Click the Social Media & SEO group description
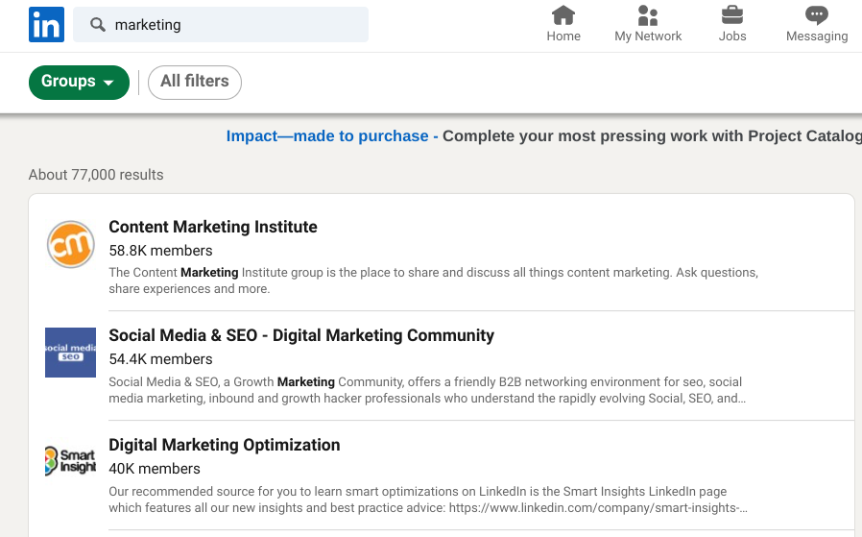 click(427, 390)
